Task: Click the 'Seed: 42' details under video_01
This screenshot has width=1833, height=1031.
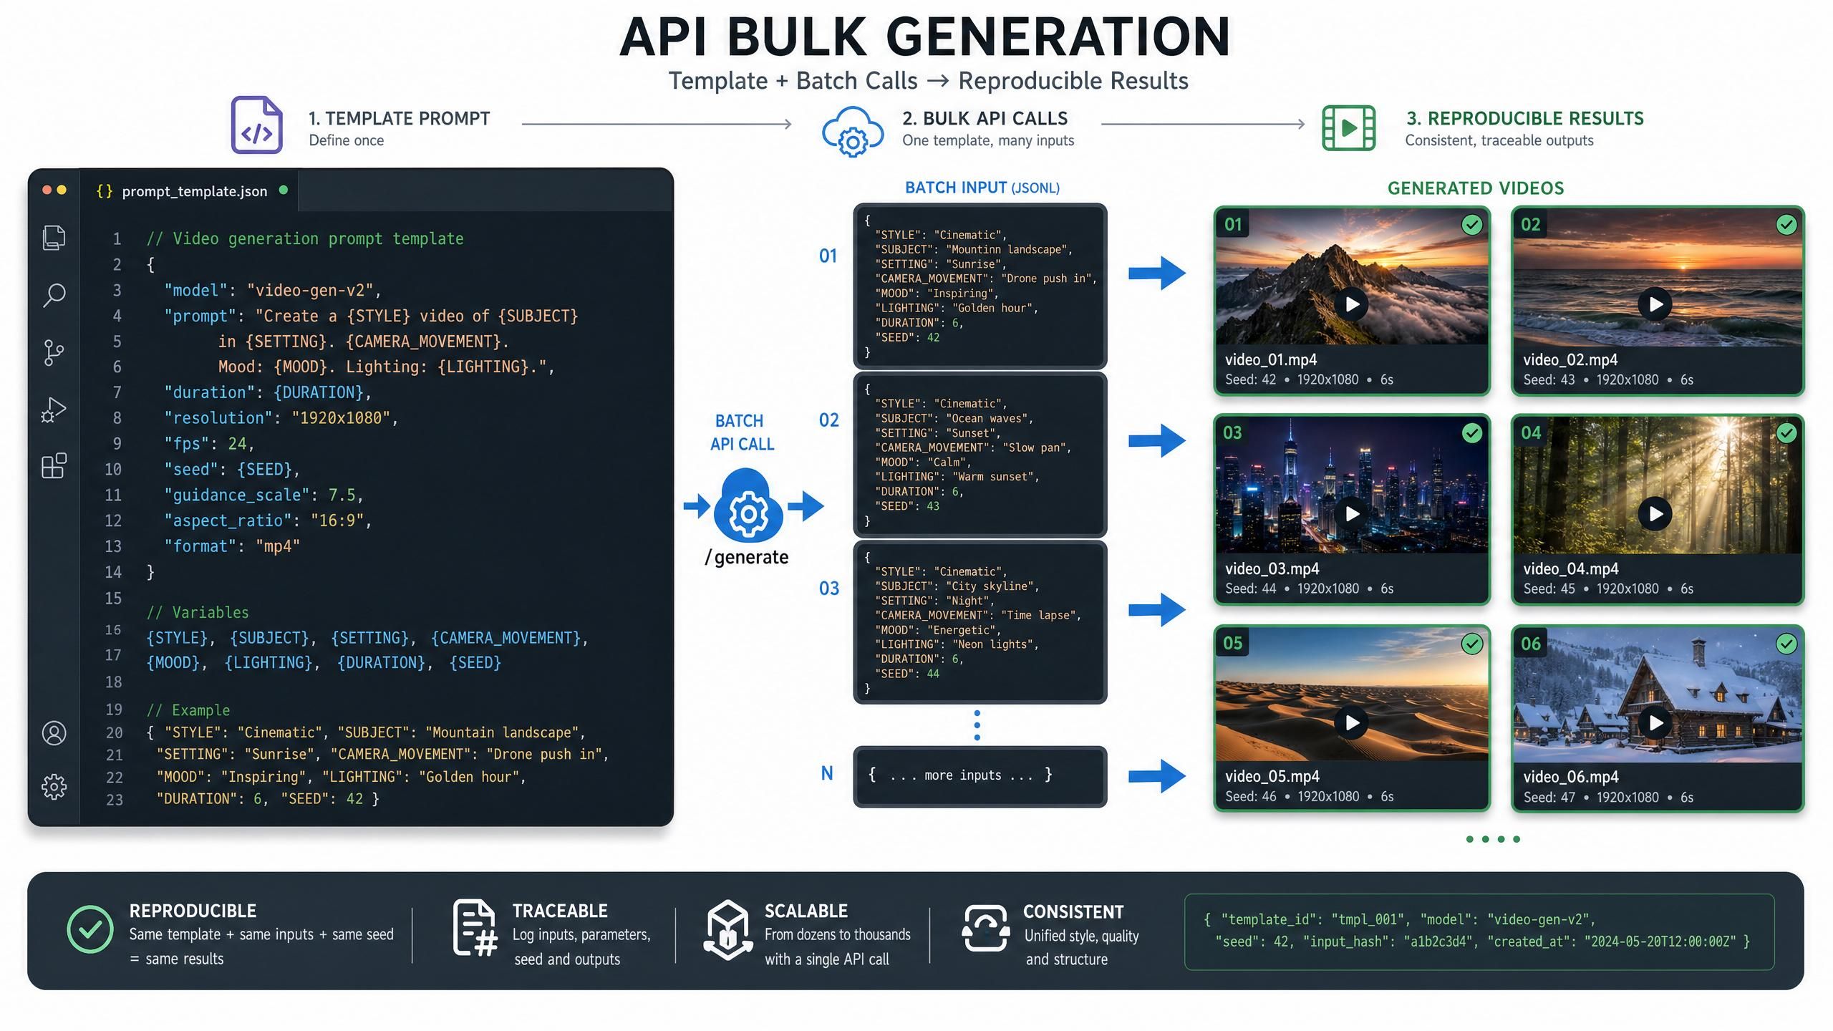Action: [1309, 379]
